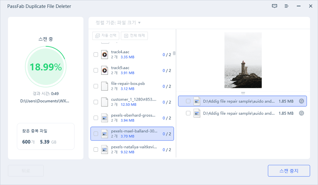Click the deselect all (전체 해제) button

134,36
